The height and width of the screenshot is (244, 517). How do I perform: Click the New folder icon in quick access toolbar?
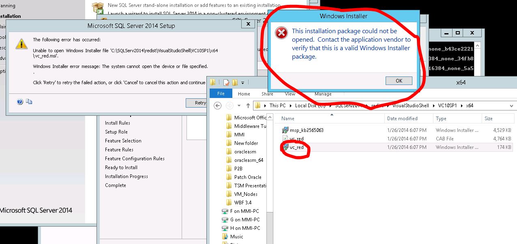click(235, 83)
